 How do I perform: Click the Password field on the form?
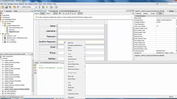pos(81,37)
